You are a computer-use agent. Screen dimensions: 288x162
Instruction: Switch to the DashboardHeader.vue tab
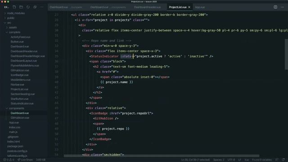147,7
